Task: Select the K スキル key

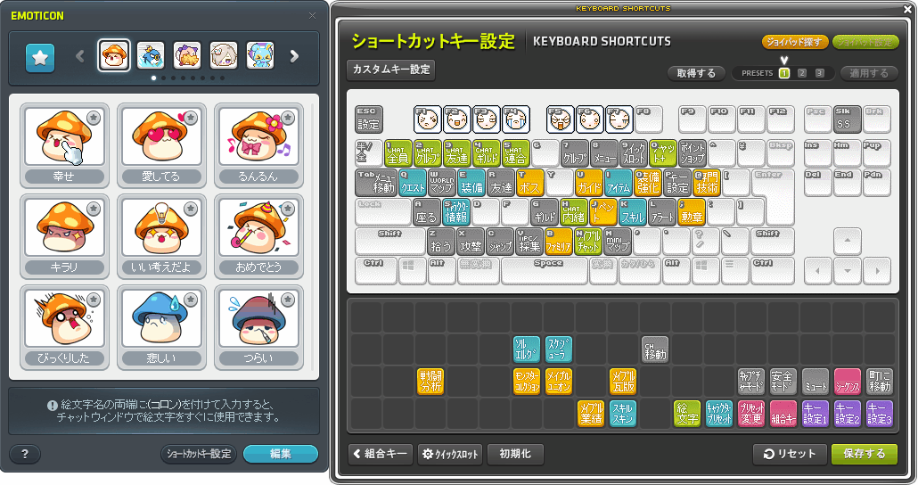Action: [x=633, y=212]
